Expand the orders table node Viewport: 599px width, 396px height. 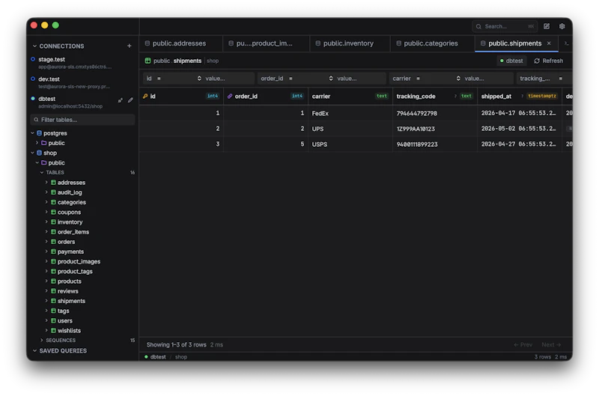[x=46, y=242]
